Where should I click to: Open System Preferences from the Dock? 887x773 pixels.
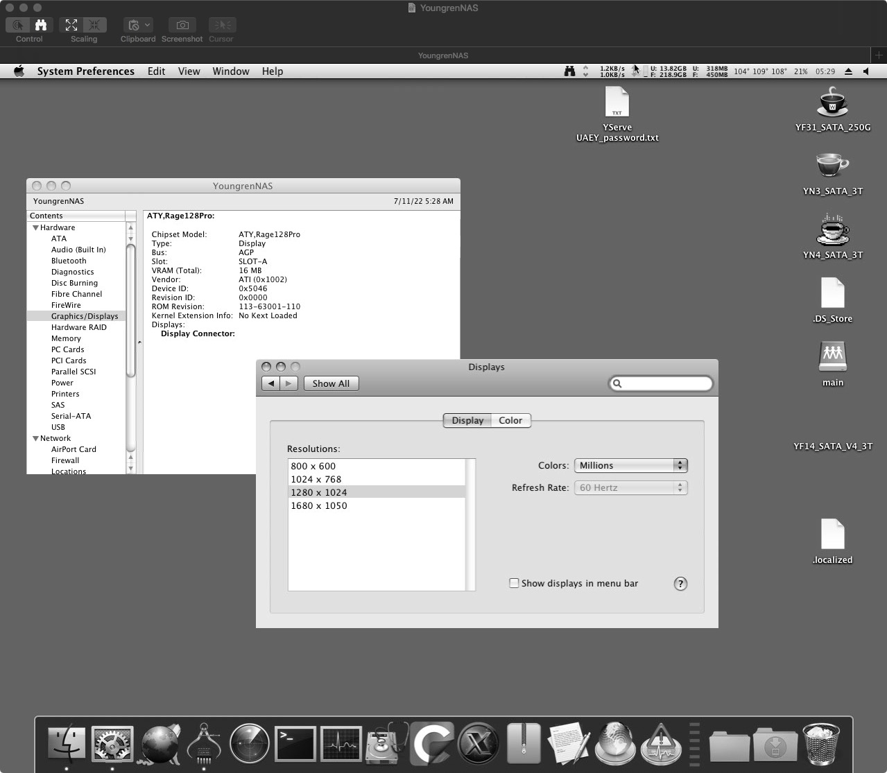112,743
